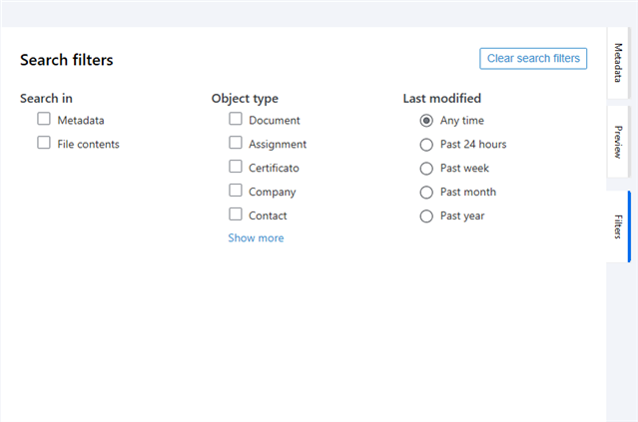This screenshot has width=638, height=422.
Task: Select Past week last modified option
Action: pos(426,169)
